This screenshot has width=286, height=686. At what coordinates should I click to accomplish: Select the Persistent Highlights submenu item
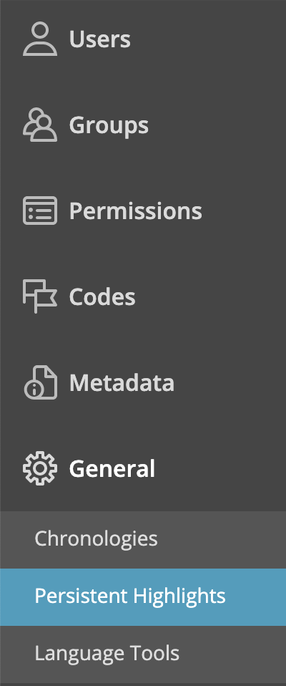click(143, 596)
